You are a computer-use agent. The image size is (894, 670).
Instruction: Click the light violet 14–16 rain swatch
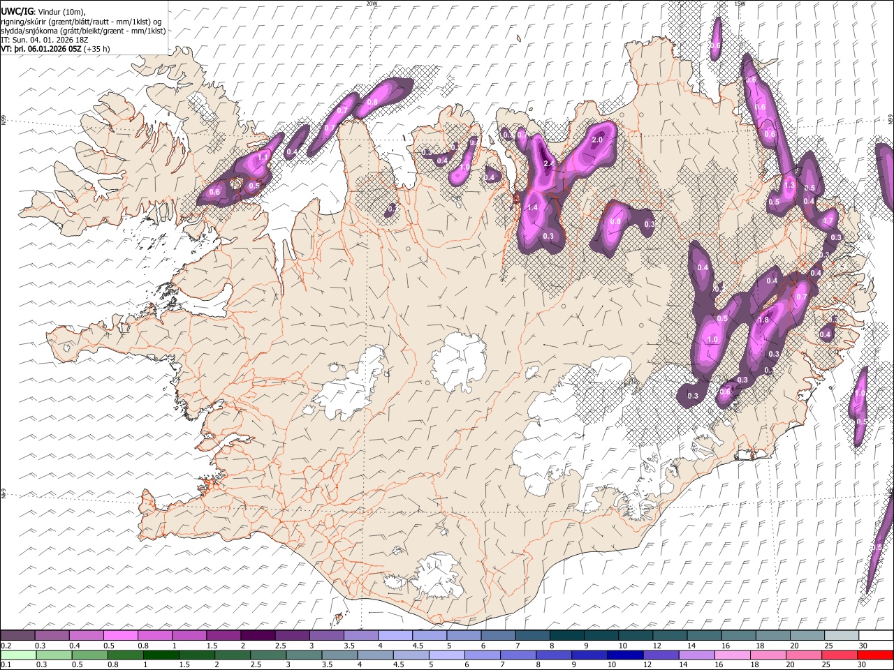click(696, 655)
